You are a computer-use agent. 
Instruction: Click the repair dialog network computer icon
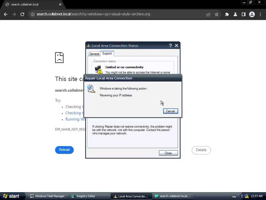coord(91,89)
